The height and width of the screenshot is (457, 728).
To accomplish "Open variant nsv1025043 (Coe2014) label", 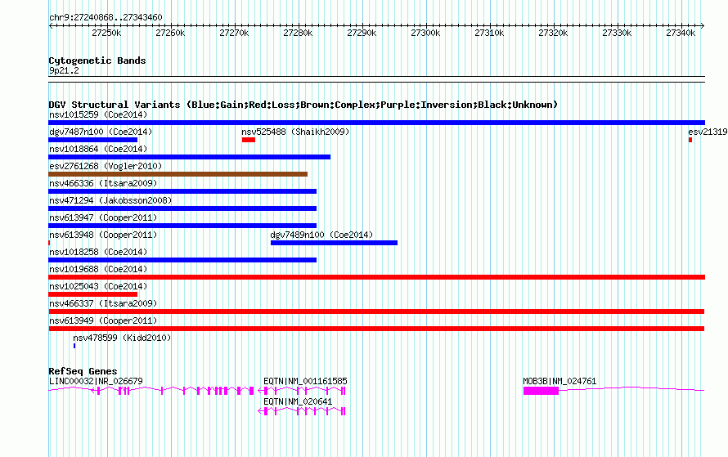I will 98,286.
